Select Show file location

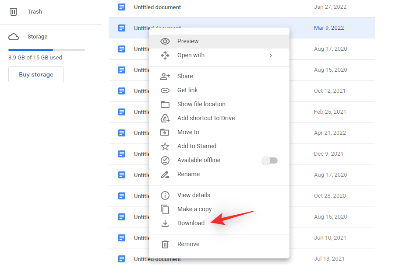pos(219,104)
